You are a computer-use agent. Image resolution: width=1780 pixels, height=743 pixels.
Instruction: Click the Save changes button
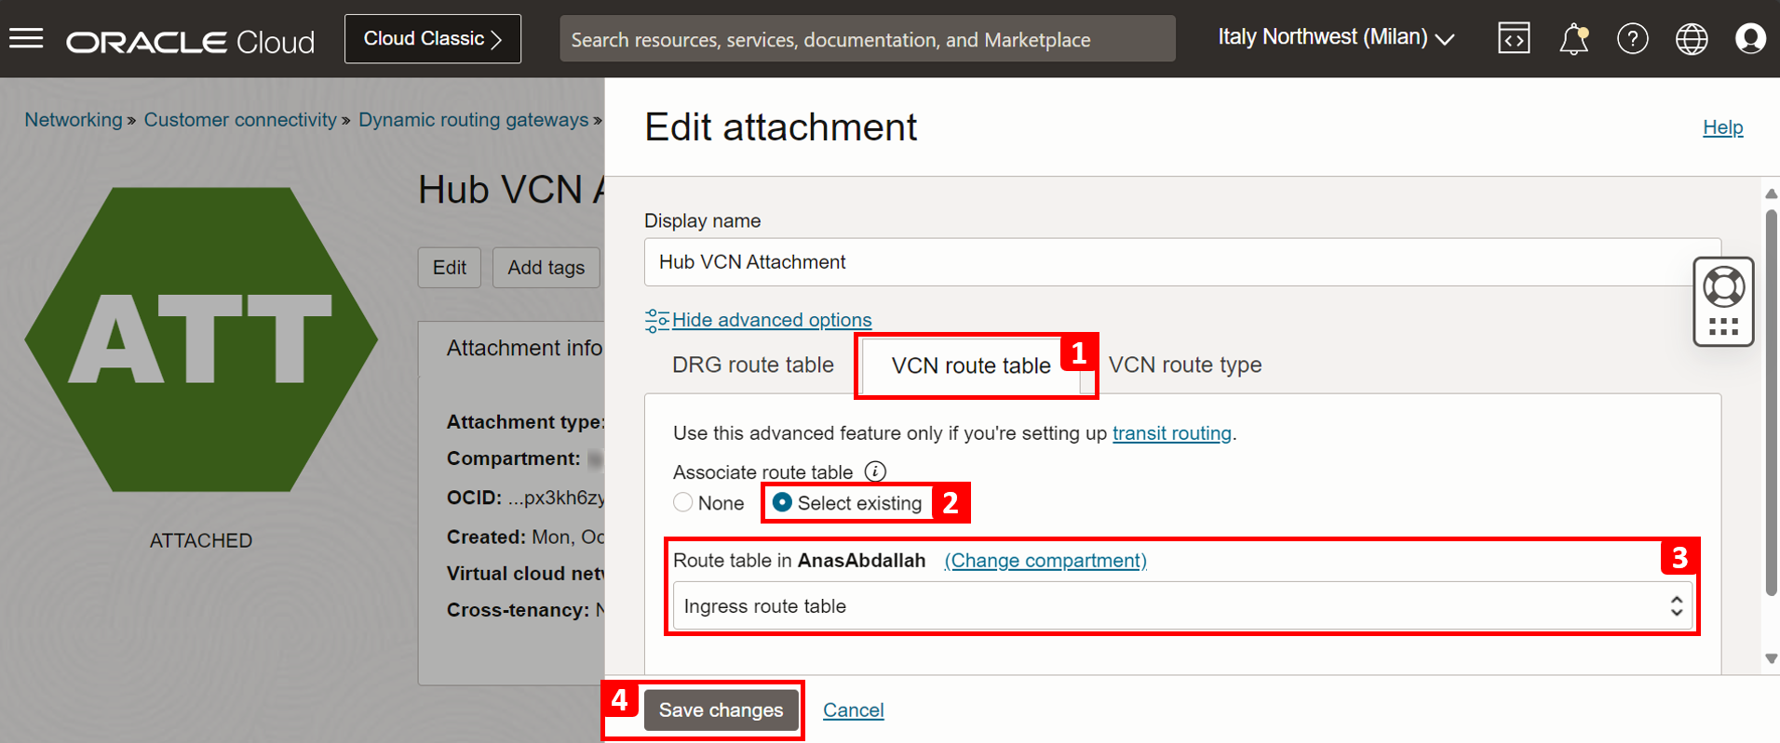(721, 710)
